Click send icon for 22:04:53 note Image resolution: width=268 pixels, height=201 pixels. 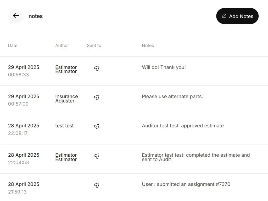[97, 156]
